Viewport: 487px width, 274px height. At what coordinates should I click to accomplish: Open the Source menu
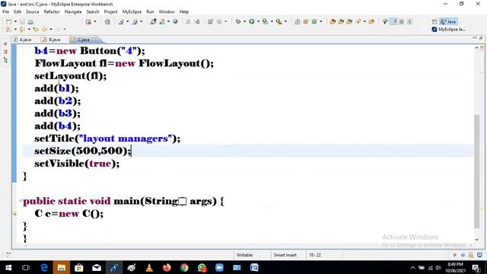(x=33, y=12)
